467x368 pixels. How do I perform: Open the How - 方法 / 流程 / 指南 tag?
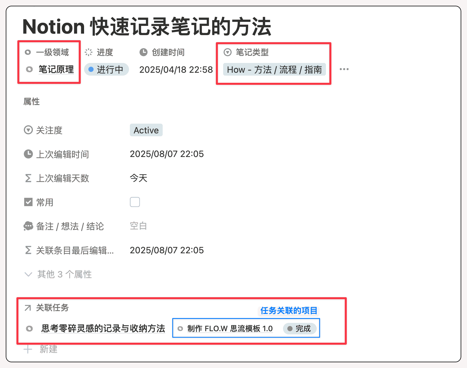(x=274, y=70)
